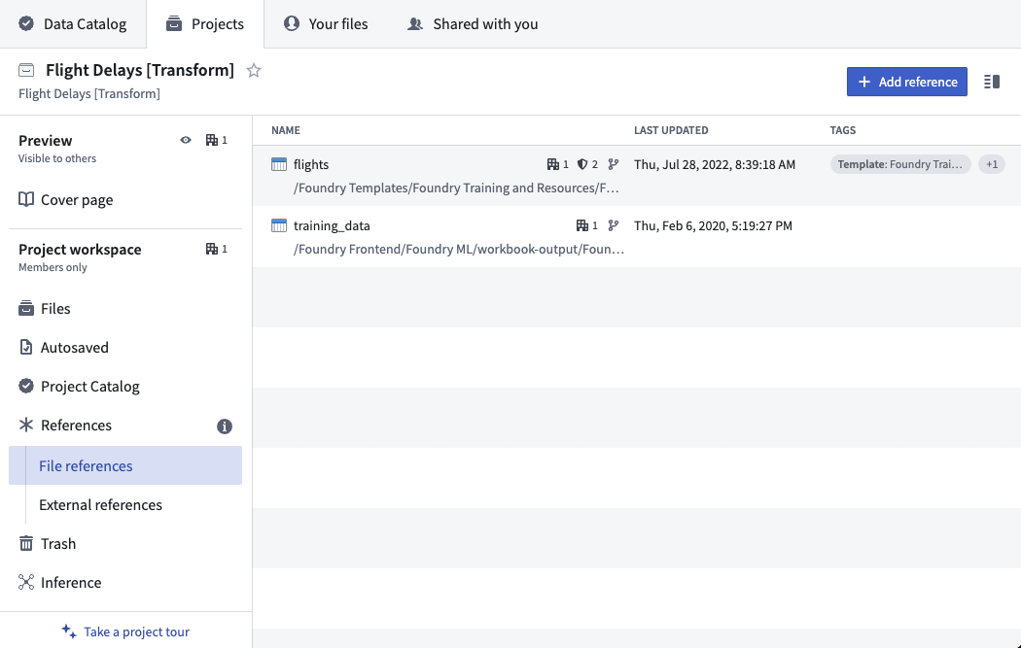Click the References asterisk icon

26,426
